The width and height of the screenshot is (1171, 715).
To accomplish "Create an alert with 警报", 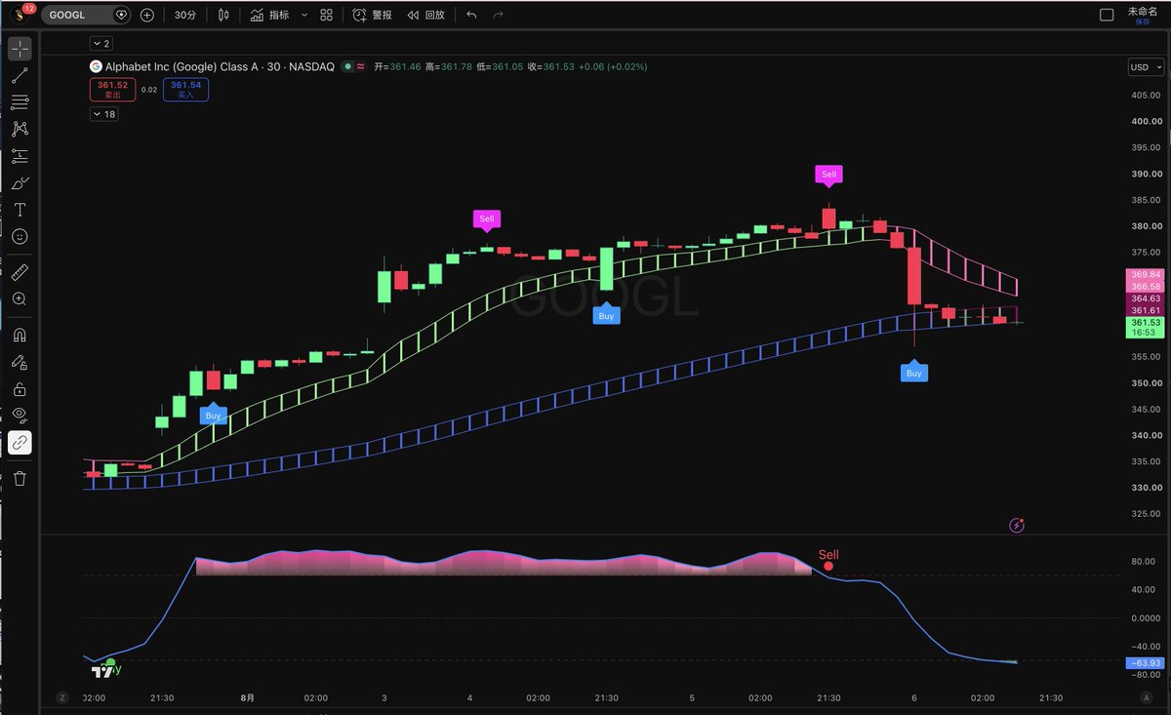I will point(372,16).
